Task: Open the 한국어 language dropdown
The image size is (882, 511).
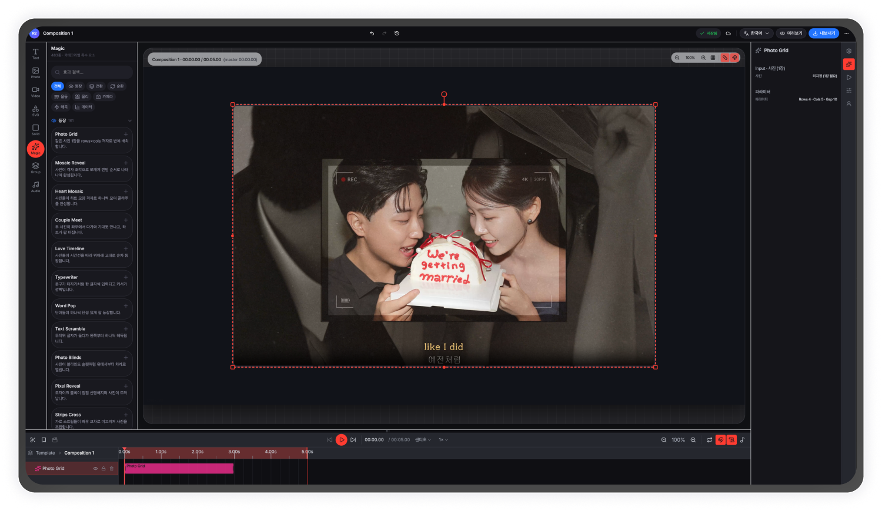Action: (x=756, y=33)
